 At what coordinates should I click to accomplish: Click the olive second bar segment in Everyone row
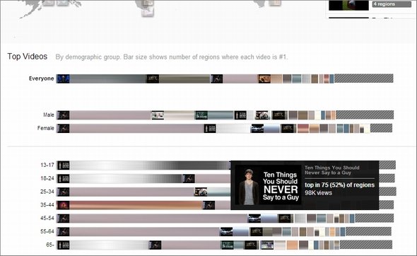point(184,78)
